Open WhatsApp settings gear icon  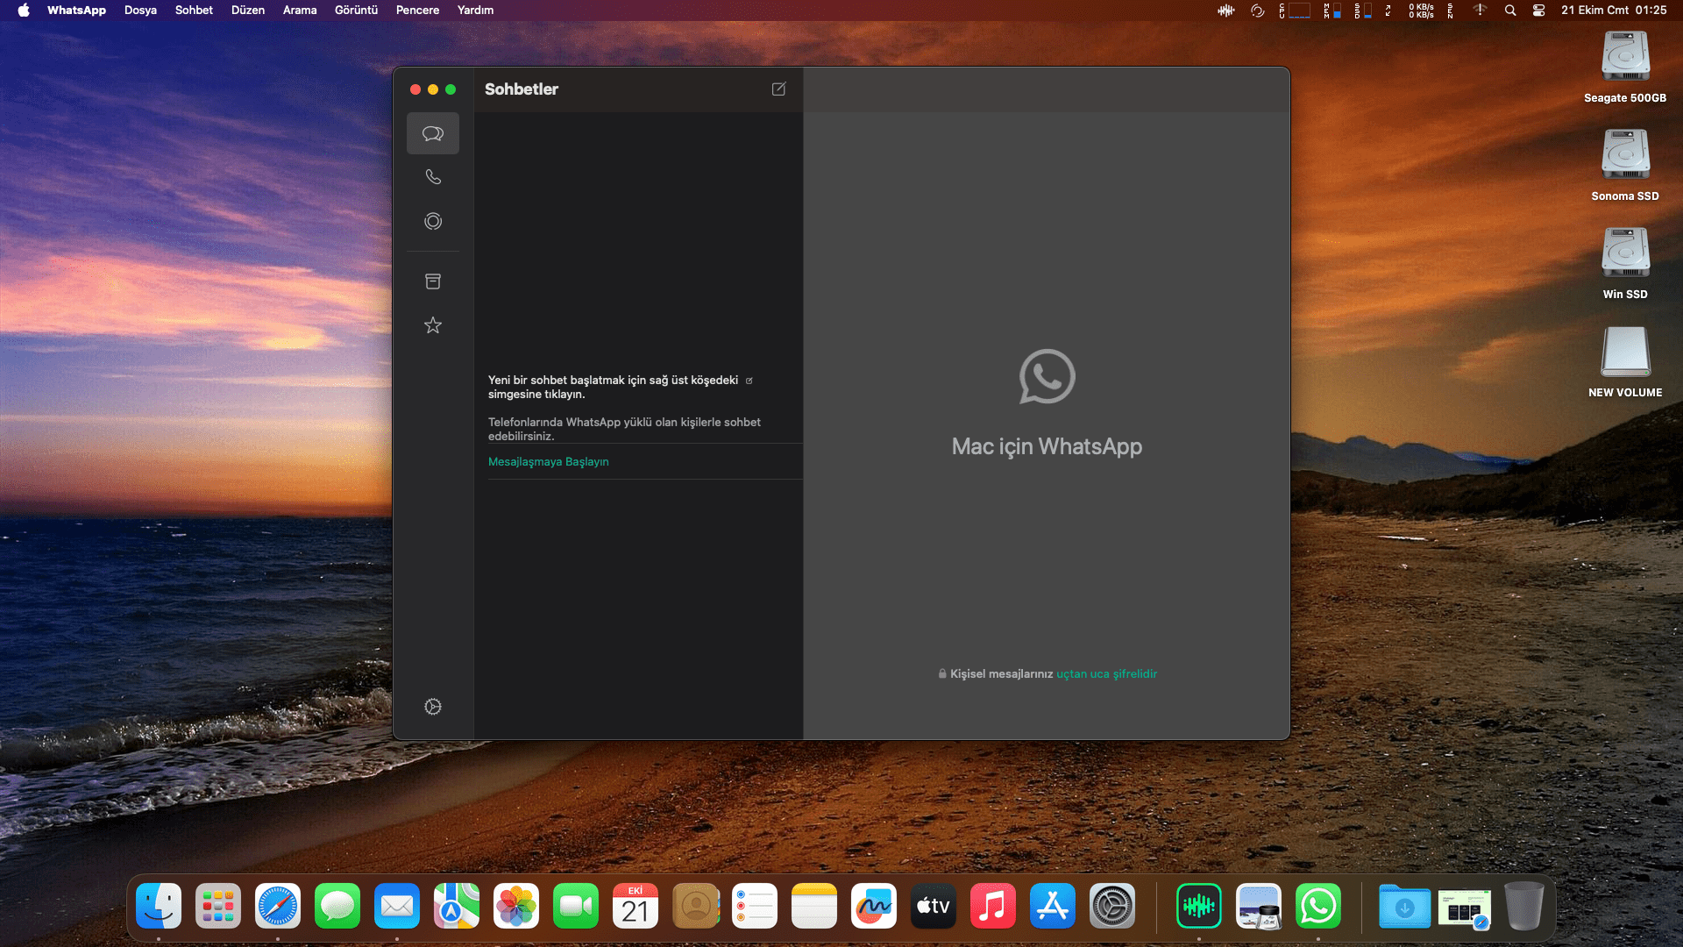pyautogui.click(x=433, y=707)
